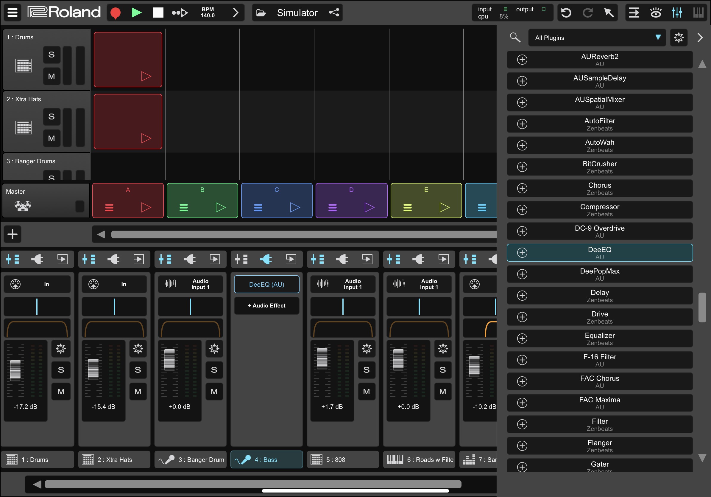Undo the last action
The width and height of the screenshot is (711, 497).
pyautogui.click(x=566, y=13)
